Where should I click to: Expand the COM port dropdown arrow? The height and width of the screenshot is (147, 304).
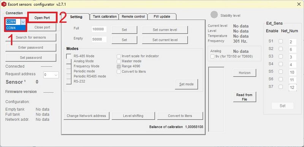point(23,22)
